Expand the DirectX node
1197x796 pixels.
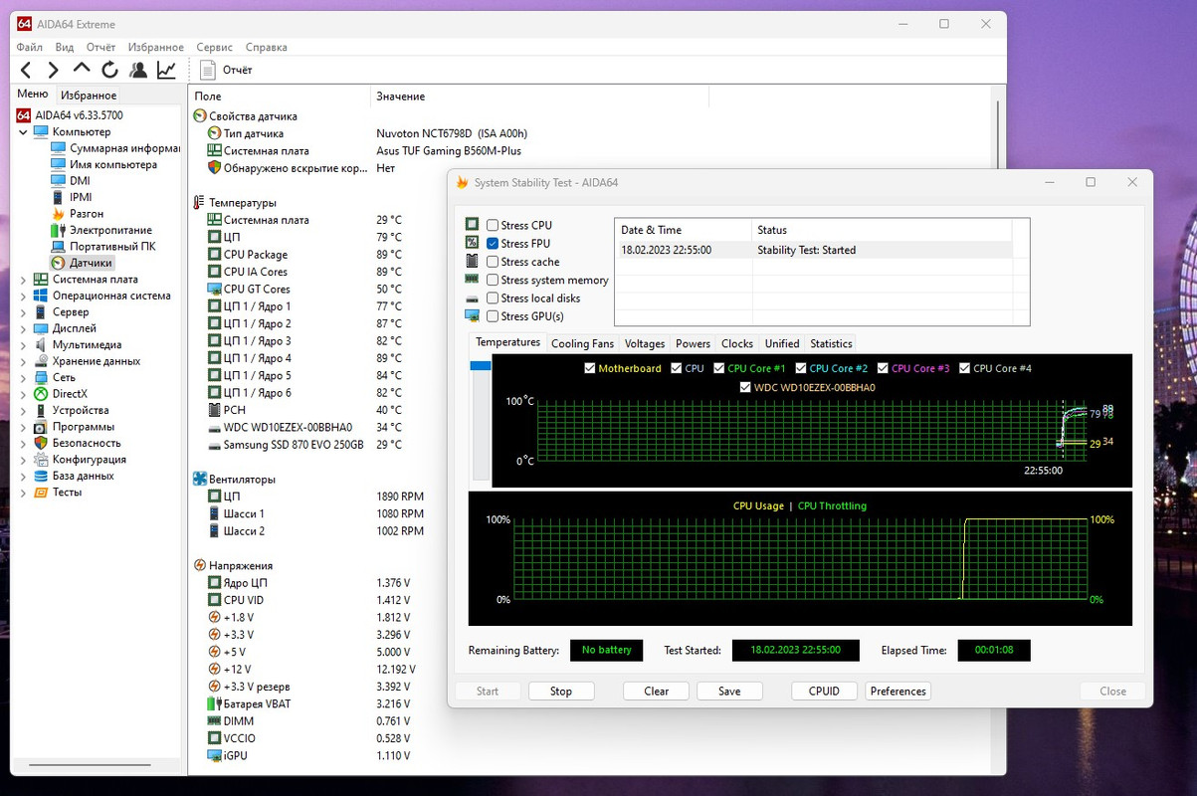pos(25,394)
